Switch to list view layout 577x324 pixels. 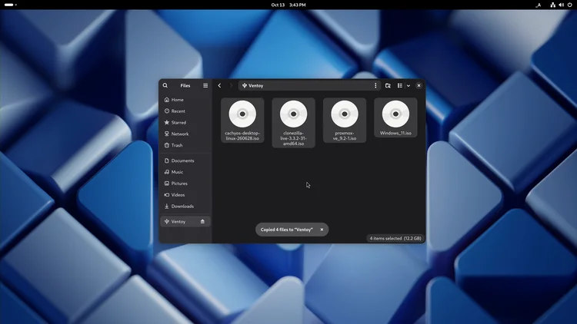pyautogui.click(x=399, y=85)
